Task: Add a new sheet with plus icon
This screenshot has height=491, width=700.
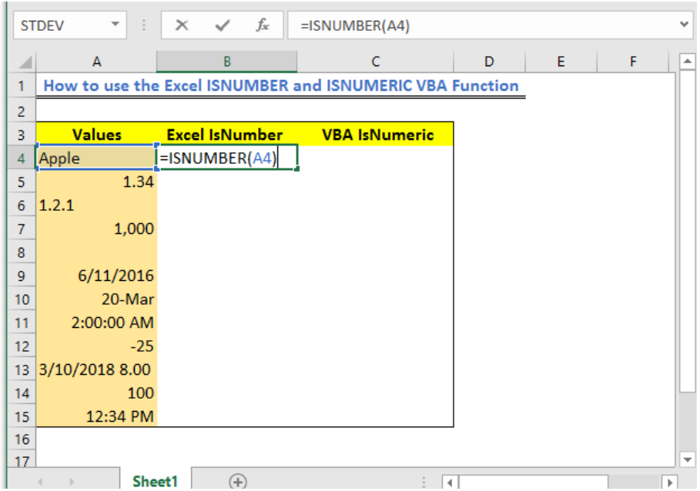Action: click(237, 482)
